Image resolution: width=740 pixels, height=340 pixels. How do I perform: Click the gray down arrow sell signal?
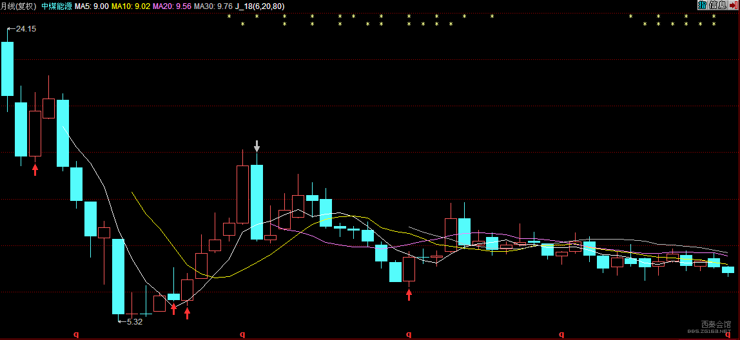(x=257, y=146)
